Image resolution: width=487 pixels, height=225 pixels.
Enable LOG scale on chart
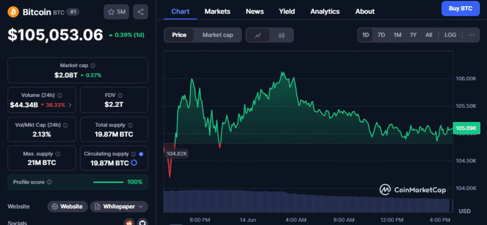pyautogui.click(x=450, y=35)
